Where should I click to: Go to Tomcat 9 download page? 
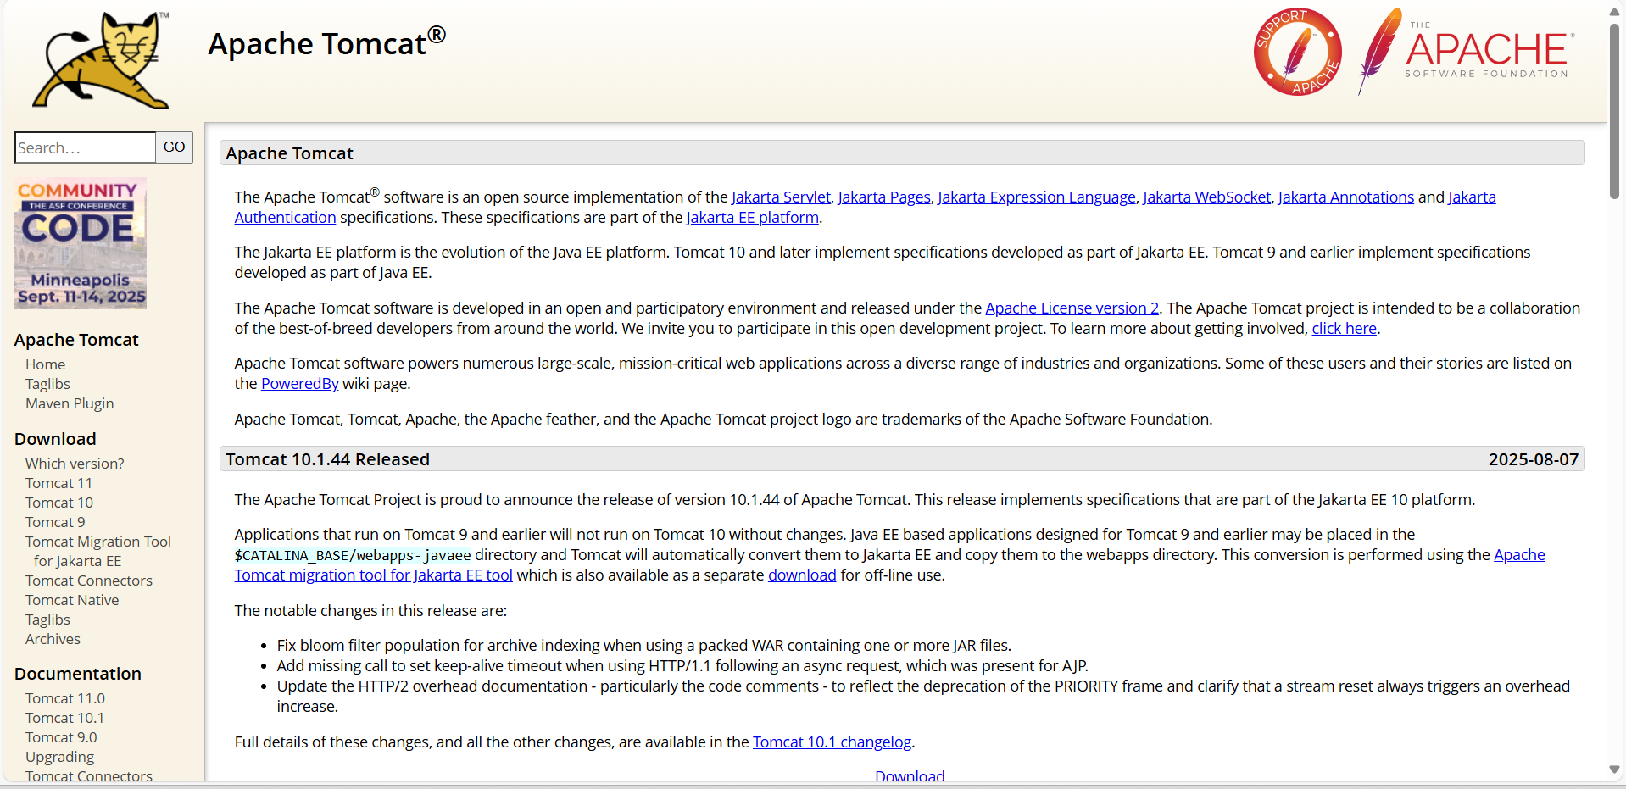55,522
